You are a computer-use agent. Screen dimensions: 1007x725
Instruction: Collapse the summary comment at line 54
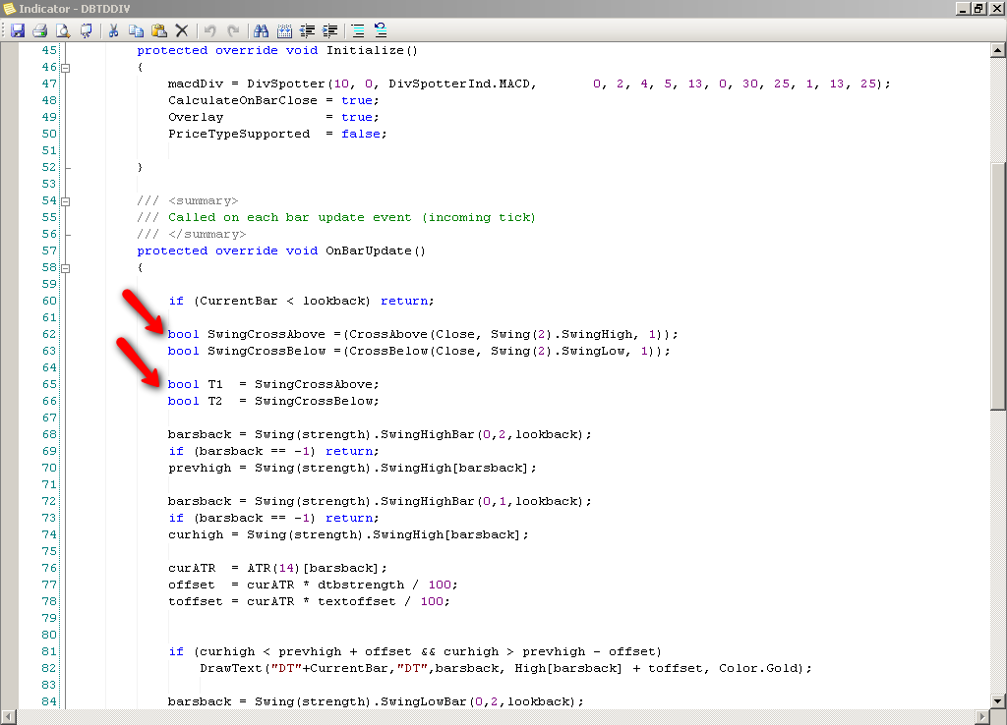coord(66,200)
